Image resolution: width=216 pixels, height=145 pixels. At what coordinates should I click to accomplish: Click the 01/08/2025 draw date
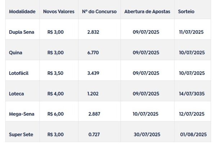[193, 135]
